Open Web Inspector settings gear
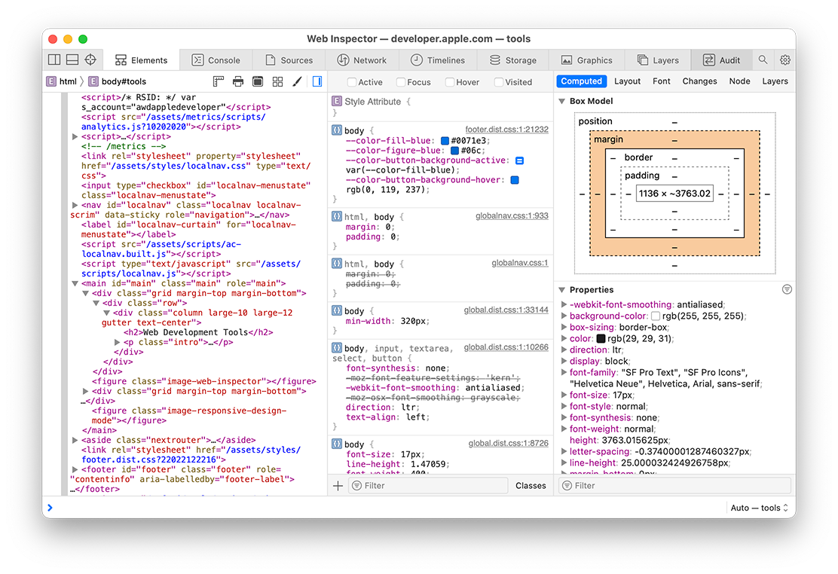The image size is (838, 574). click(785, 60)
